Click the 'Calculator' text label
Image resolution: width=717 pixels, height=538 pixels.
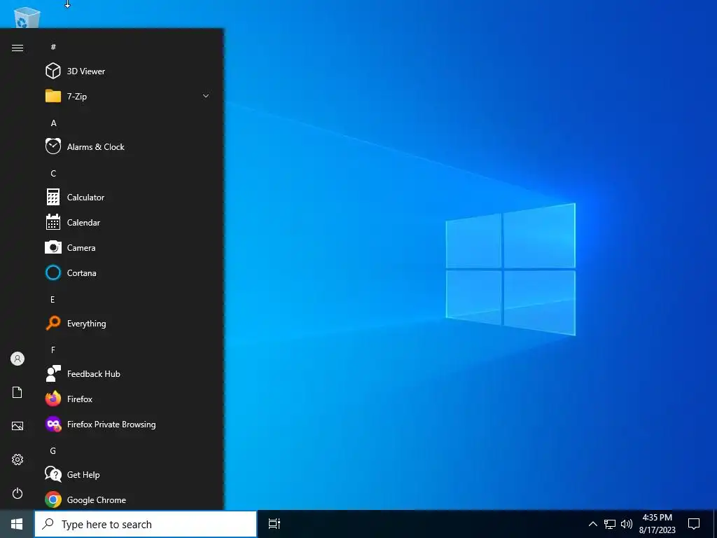coord(85,197)
